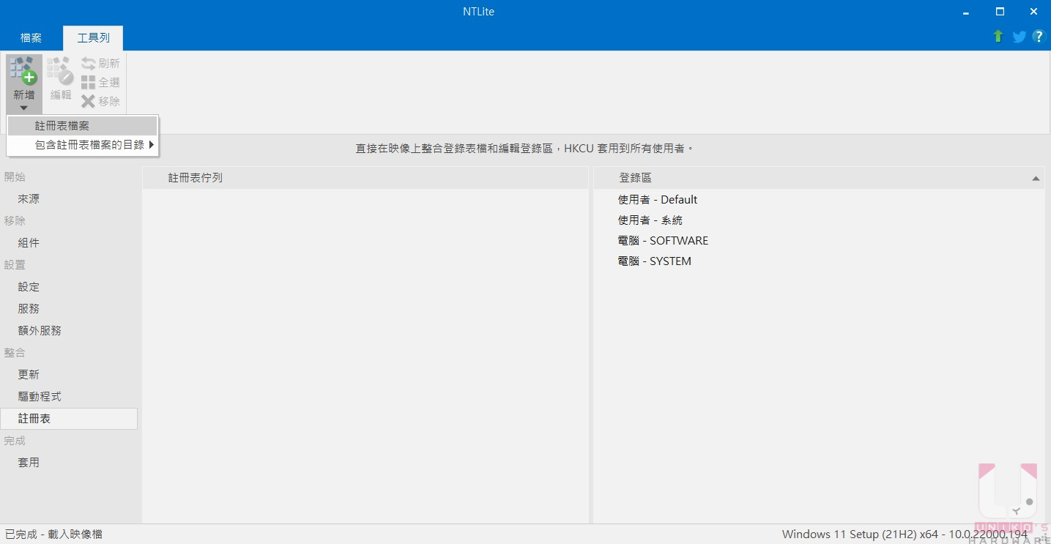Choose 包含註冊表檔案的目錄 menu entry
This screenshot has height=544, width=1051.
[82, 145]
